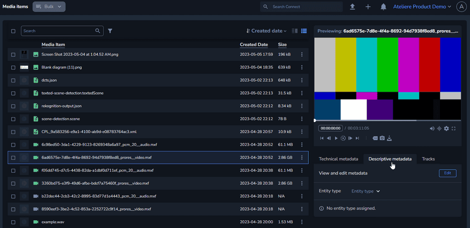Click the plus add icon in header

point(368,7)
